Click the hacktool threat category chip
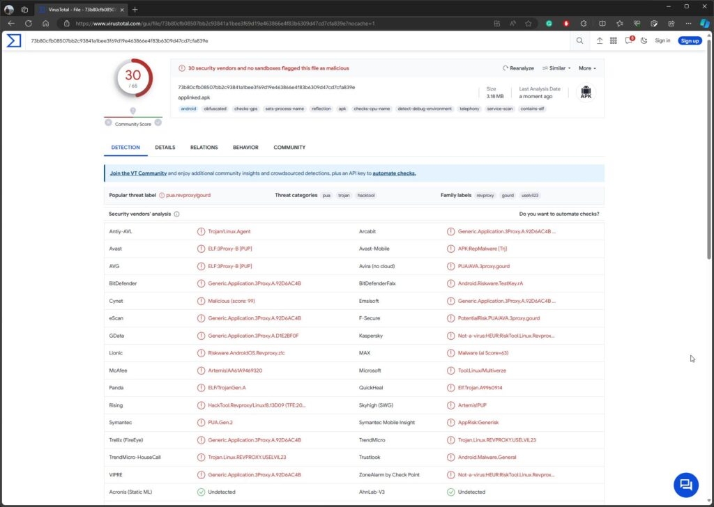 coord(366,196)
